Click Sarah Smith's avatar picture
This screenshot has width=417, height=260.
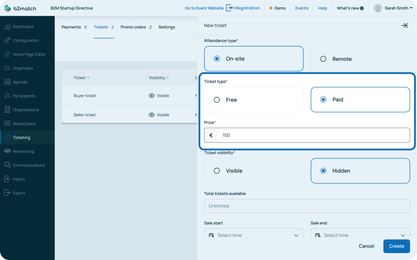click(x=378, y=8)
